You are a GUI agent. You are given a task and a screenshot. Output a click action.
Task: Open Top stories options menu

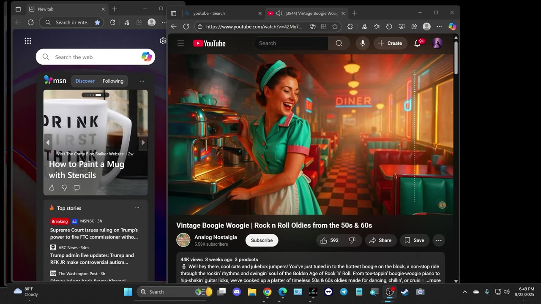tap(137, 208)
